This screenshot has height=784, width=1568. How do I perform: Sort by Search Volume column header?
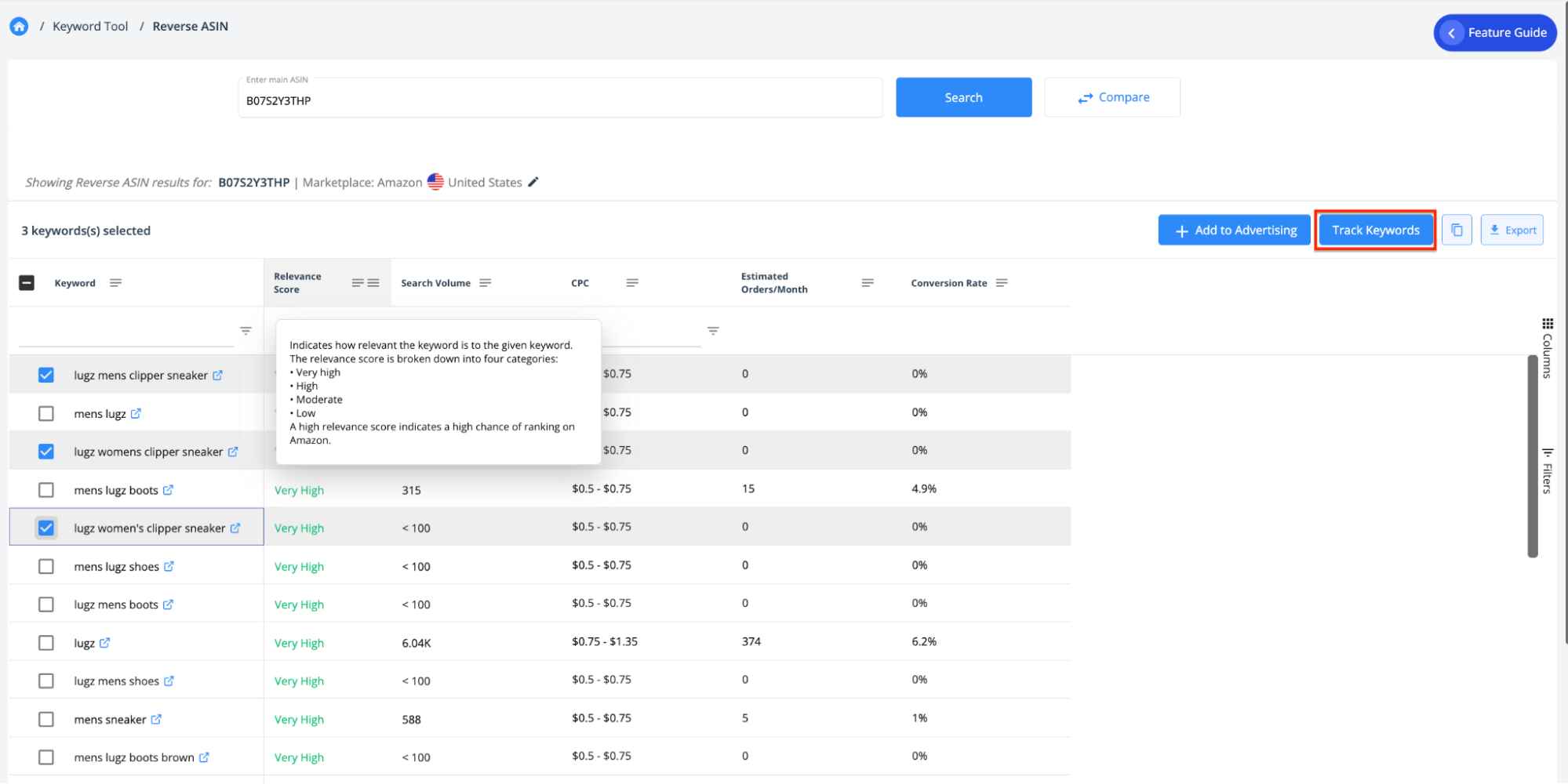(435, 283)
